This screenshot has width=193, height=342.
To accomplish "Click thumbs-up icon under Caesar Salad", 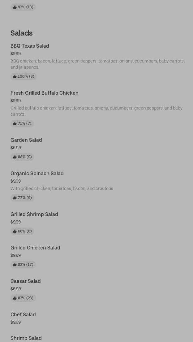I will point(15,298).
